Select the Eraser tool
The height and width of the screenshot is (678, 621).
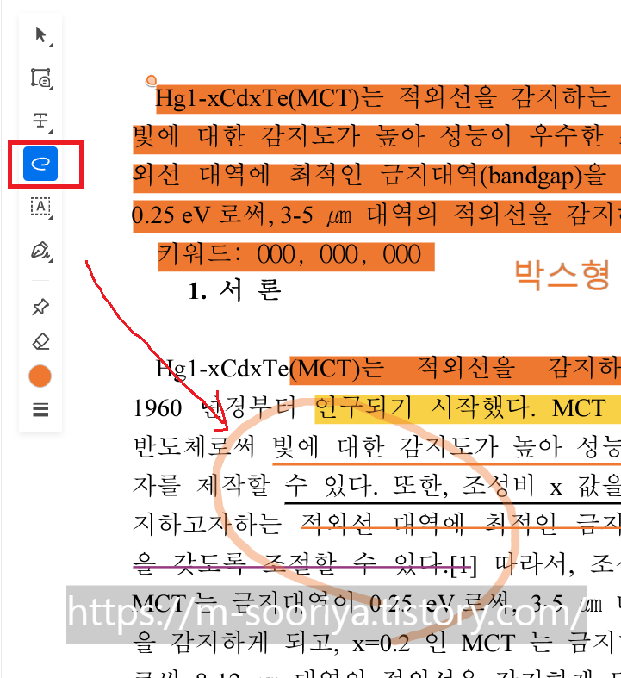40,342
